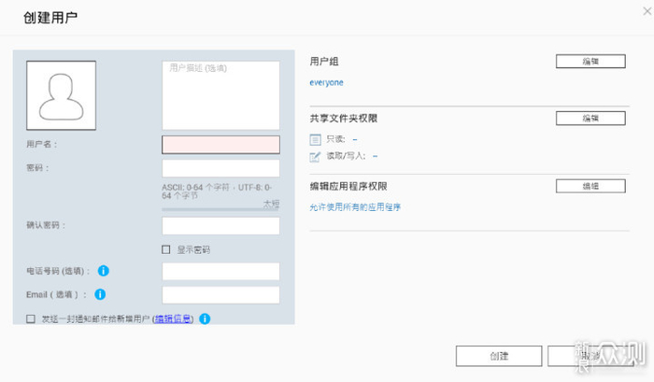Click the info icon next to 电话号码
654x382 pixels.
coord(104,271)
